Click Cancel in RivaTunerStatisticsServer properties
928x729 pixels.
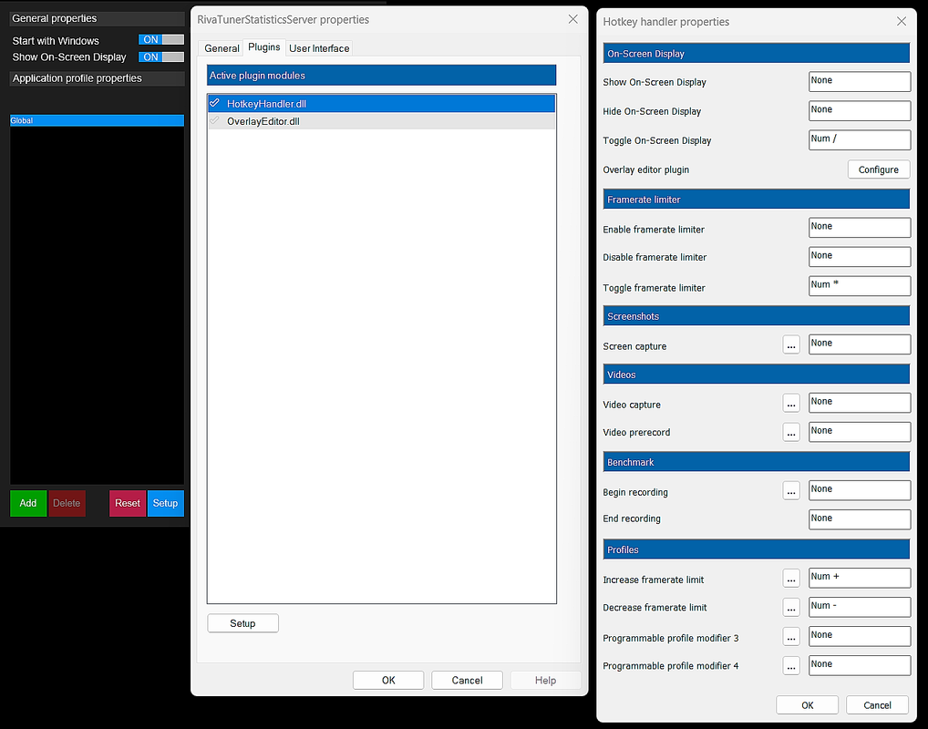pos(467,680)
